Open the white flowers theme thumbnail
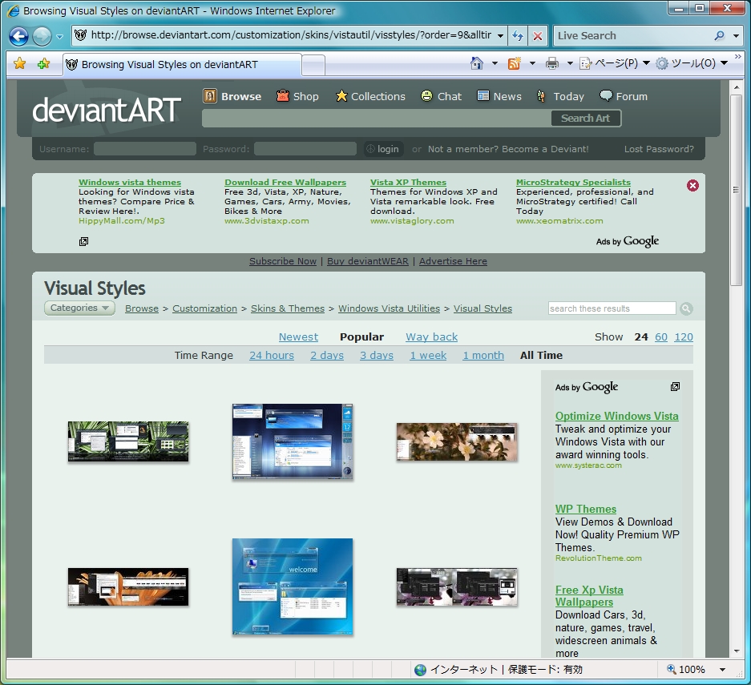The image size is (751, 685). click(457, 441)
